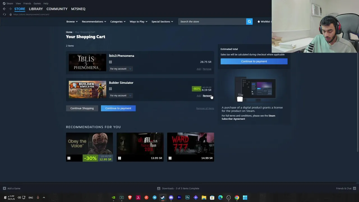Expand the Recommendations dropdown
The image size is (359, 202).
[94, 22]
